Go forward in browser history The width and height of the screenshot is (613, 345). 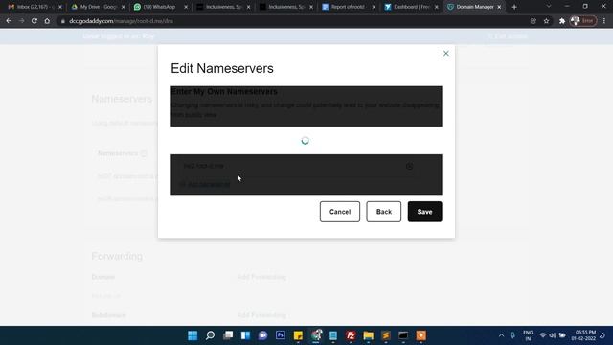[x=21, y=21]
